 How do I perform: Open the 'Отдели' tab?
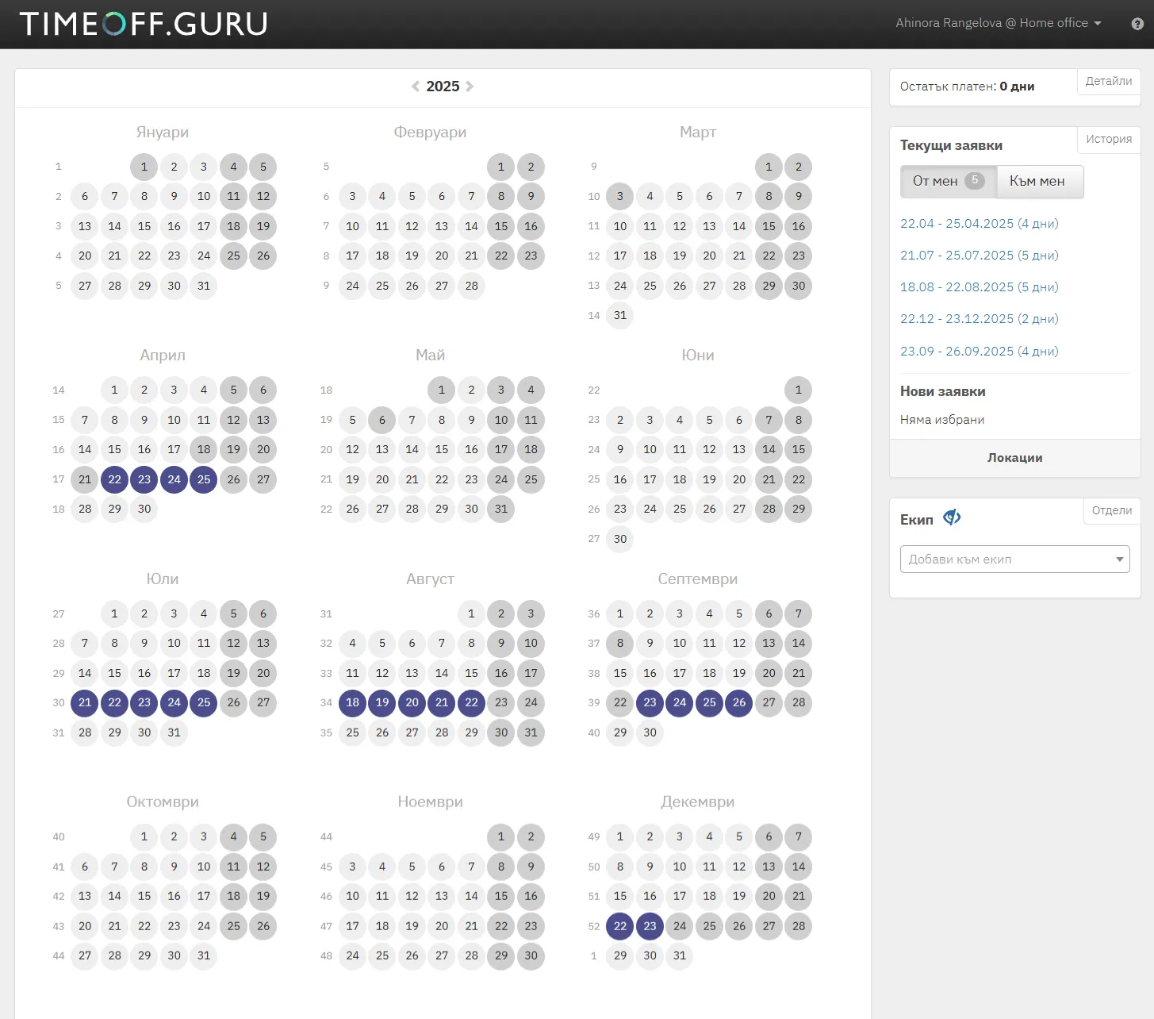point(1112,510)
